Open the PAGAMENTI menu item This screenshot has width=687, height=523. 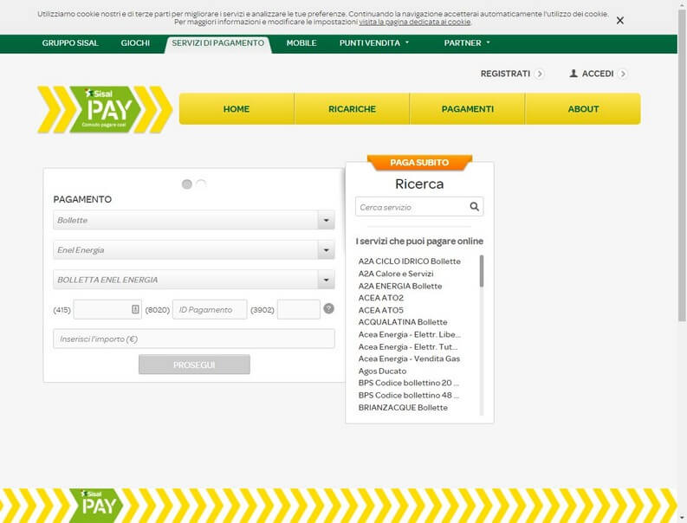468,108
